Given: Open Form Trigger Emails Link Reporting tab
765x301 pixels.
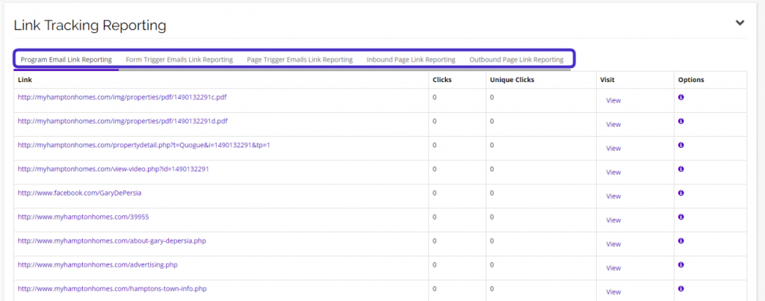Looking at the screenshot, I should tap(179, 60).
